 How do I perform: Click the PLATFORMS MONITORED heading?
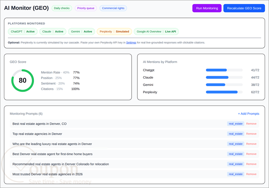coord(26,24)
